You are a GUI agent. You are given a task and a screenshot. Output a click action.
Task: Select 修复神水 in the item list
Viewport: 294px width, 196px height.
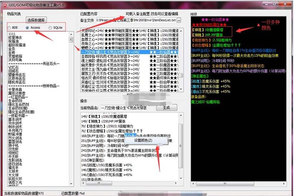tap(15, 37)
